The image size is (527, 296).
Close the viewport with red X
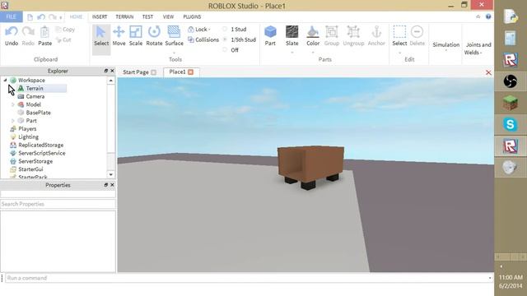[488, 72]
